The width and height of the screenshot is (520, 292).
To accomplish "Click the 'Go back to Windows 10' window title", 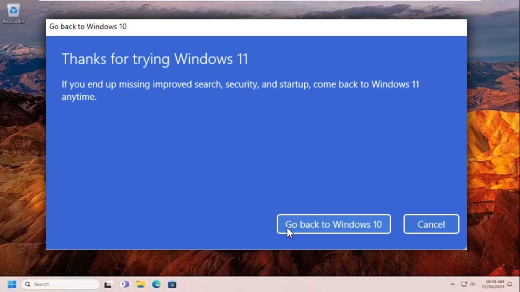I will point(88,27).
